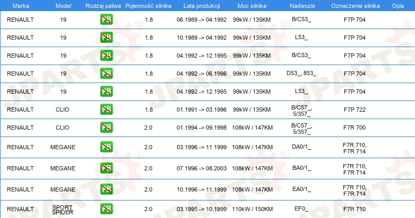
Task: Click the 'CLIO' model in the F7R 700 row
Action: [63, 128]
